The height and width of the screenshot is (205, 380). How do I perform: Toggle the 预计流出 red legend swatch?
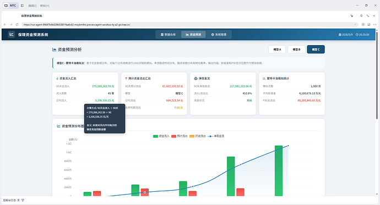point(173,136)
